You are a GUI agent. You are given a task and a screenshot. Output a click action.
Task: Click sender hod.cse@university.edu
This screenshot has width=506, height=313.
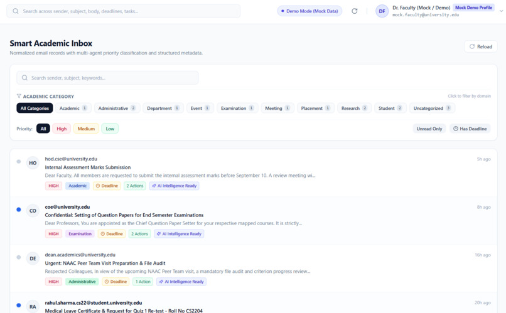(x=71, y=159)
